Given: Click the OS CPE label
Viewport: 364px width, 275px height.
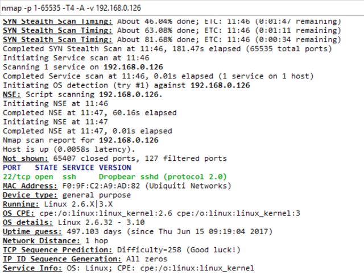Looking at the screenshot, I should 16,213.
